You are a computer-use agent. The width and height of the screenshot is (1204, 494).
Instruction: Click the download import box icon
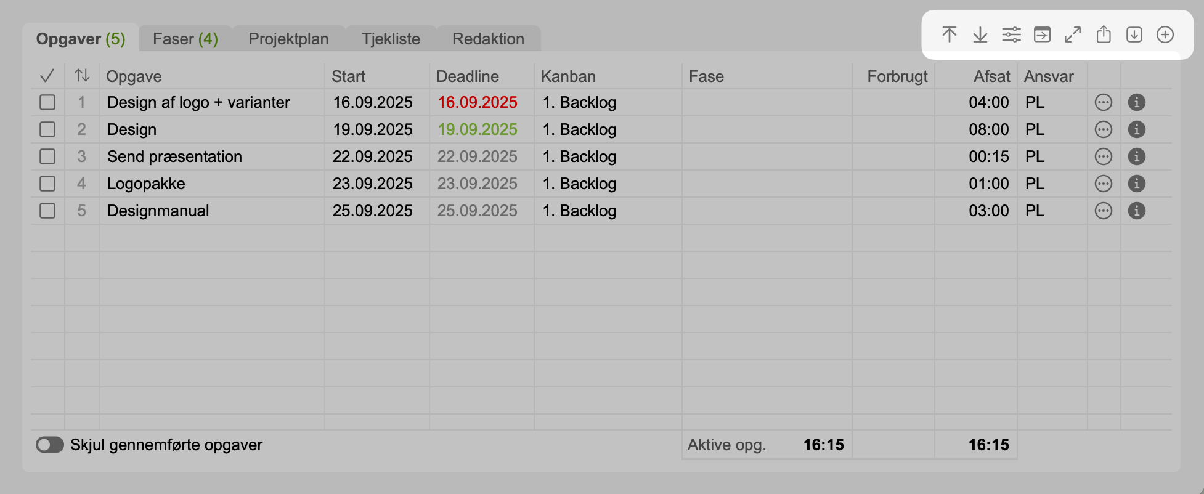[1134, 34]
